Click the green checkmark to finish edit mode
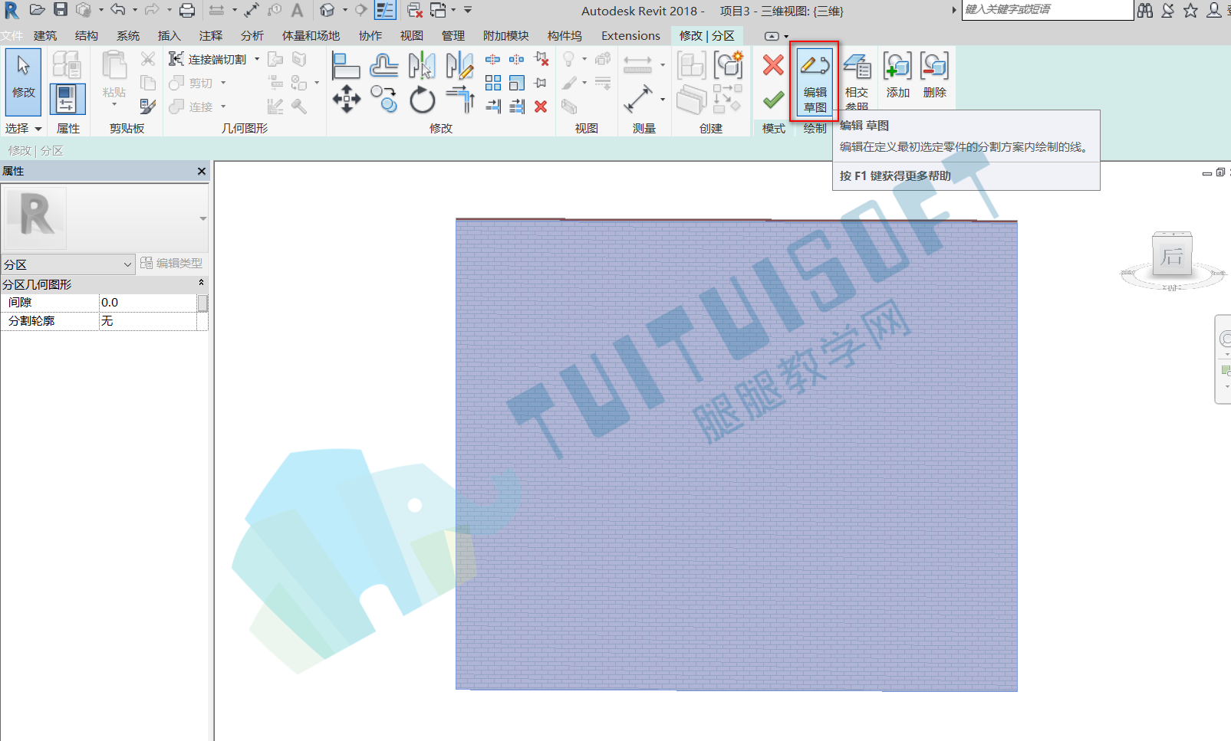The image size is (1231, 741). (x=773, y=100)
